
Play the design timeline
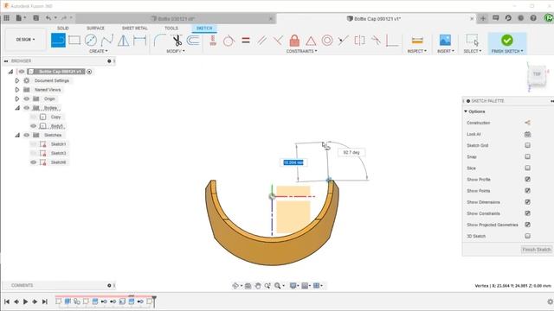click(x=25, y=301)
